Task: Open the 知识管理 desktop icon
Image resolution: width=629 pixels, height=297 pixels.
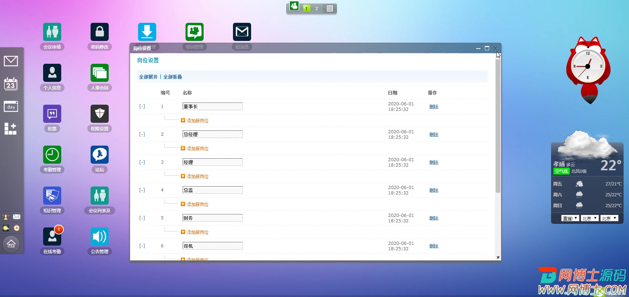Action: click(x=52, y=196)
